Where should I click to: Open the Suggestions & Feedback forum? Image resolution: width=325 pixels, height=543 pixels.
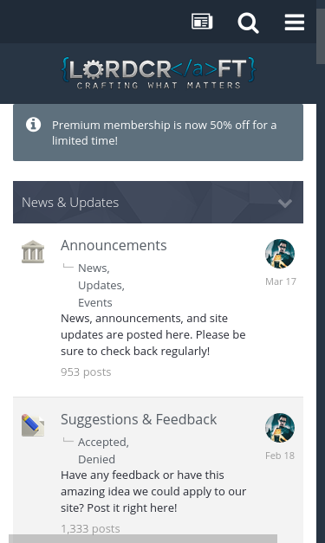[x=139, y=420]
